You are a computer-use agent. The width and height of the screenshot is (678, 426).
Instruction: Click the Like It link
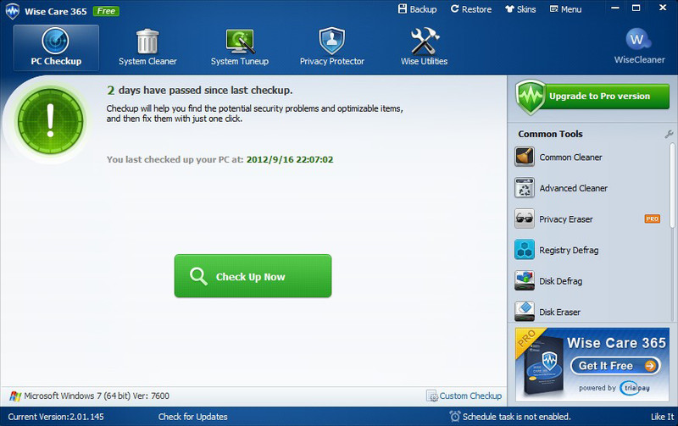pyautogui.click(x=663, y=417)
